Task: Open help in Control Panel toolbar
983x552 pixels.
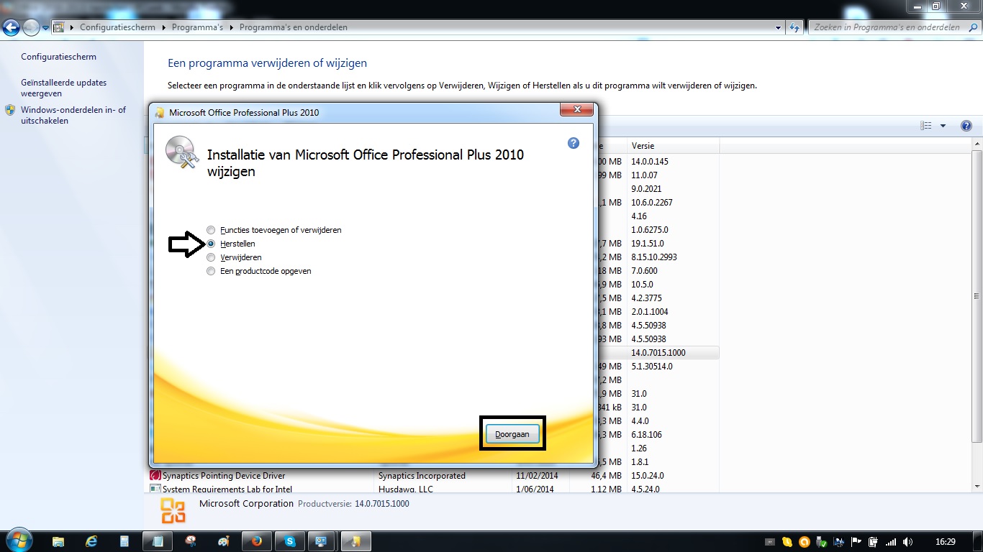Action: [966, 126]
